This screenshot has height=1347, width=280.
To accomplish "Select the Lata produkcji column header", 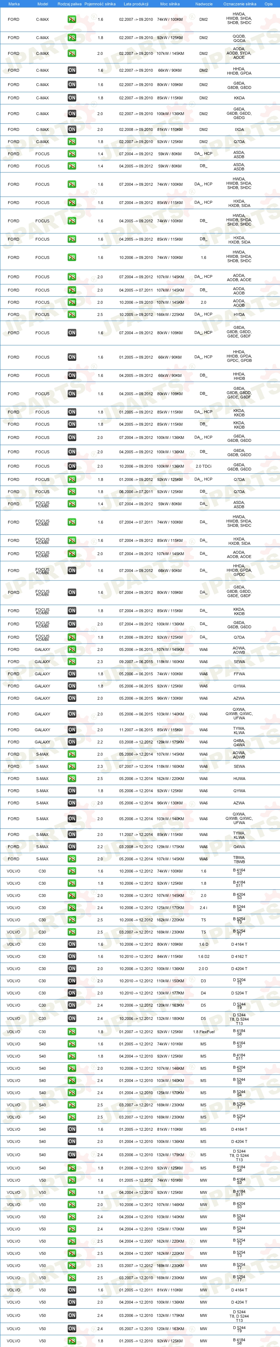I will (x=136, y=4).
